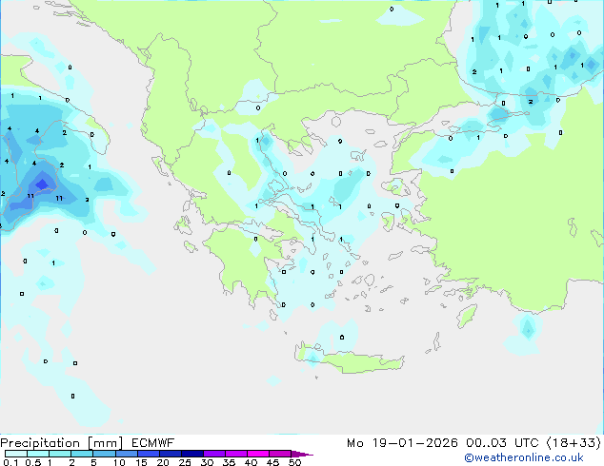Image resolution: width=604 pixels, height=466 pixels.
Task: Click the '00..03' time range text
Action: pos(486,443)
